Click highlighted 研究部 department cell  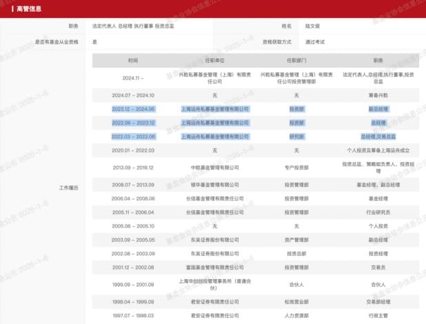point(296,136)
